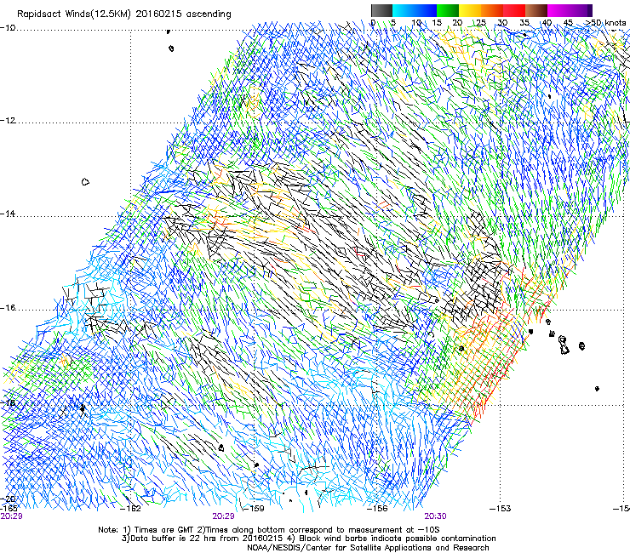Click the legend scale number "45"
The width and height of the screenshot is (630, 553).
point(568,22)
